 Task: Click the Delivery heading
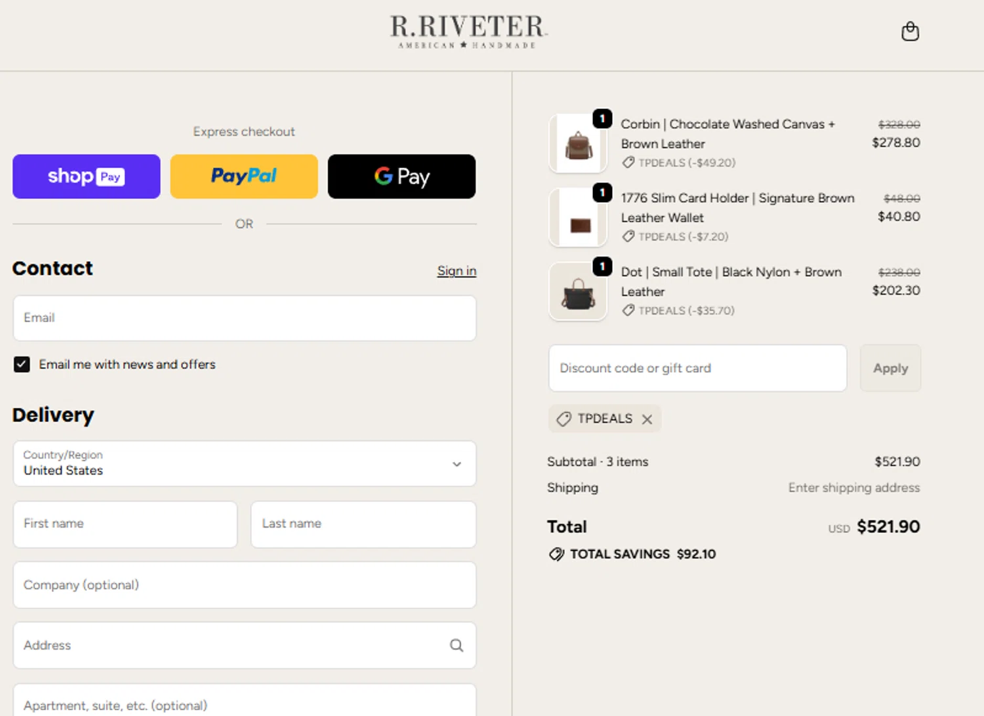pyautogui.click(x=53, y=415)
